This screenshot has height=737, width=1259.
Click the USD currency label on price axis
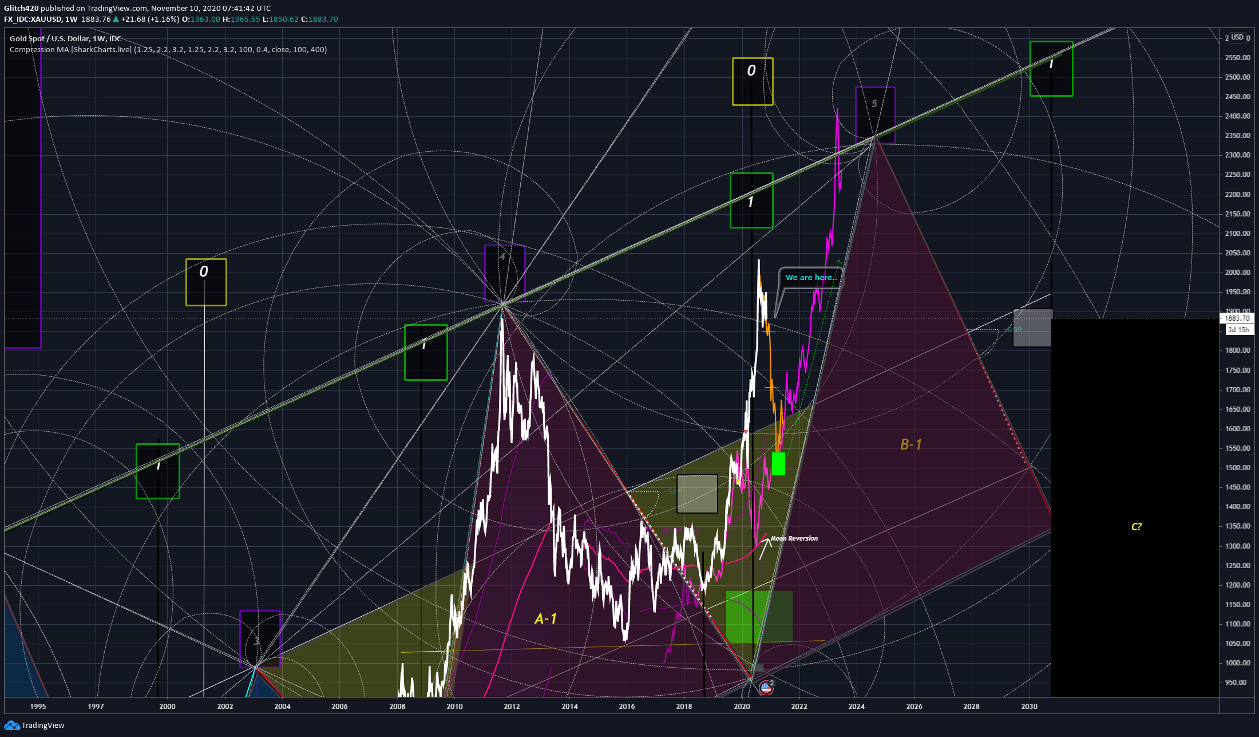[x=1237, y=37]
